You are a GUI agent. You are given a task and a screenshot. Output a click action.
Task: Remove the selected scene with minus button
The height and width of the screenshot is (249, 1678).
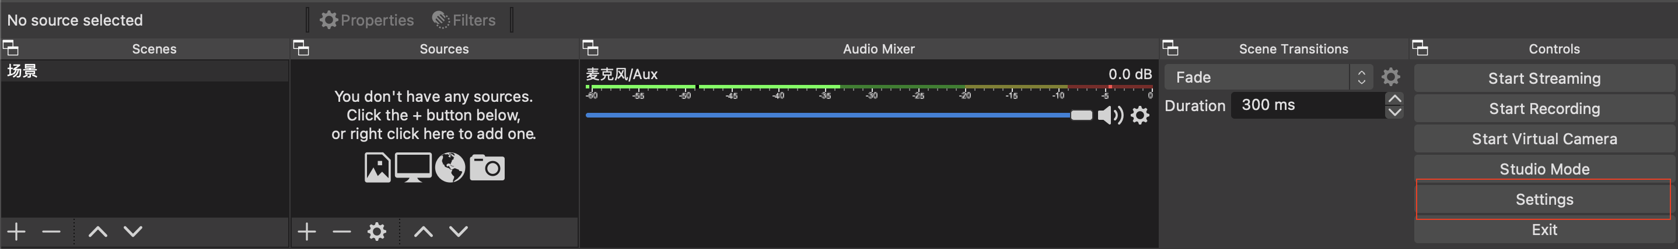(51, 232)
